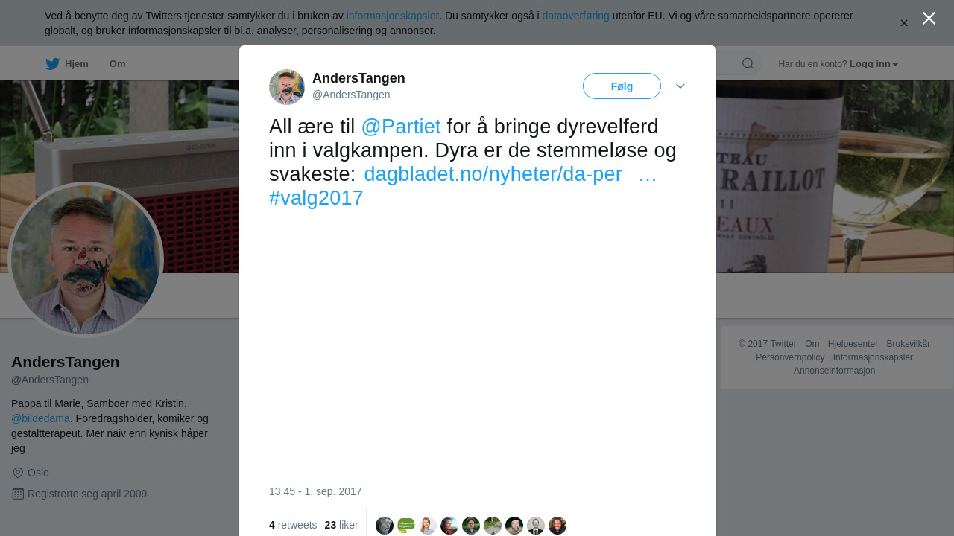Open the informasjonskapsler link in banner
The image size is (954, 536).
393,16
